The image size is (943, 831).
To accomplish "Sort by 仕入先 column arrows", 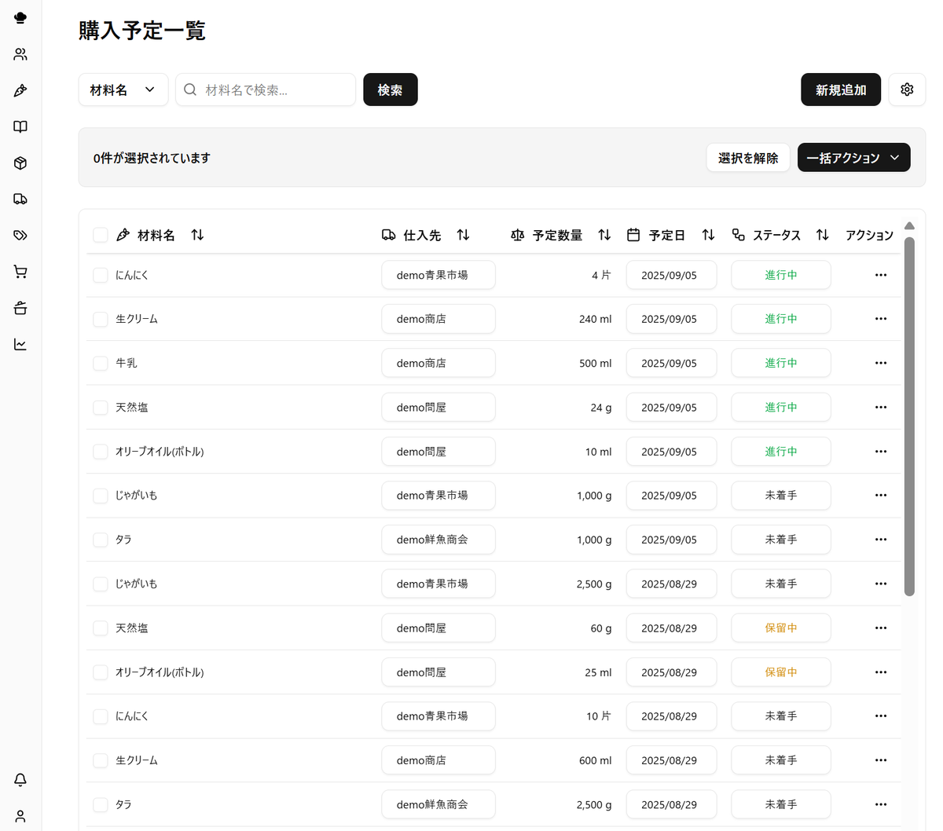I will (463, 235).
